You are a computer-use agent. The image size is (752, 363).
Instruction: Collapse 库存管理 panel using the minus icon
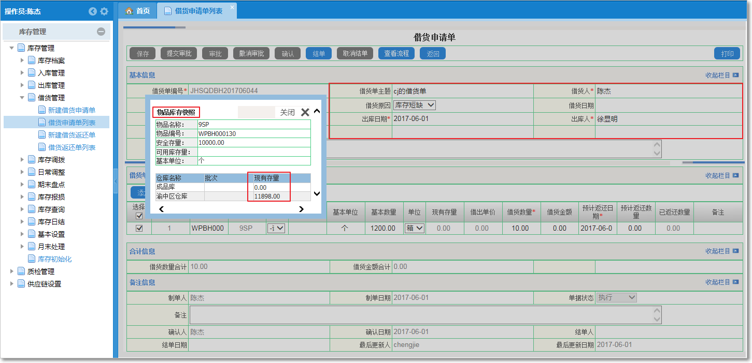coord(101,32)
